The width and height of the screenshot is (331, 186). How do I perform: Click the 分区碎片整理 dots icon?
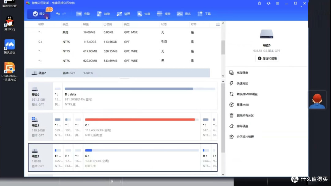[231, 137]
